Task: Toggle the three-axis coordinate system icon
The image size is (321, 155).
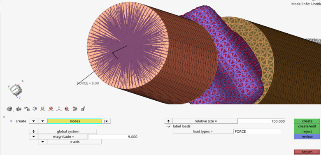Action: [x=59, y=109]
